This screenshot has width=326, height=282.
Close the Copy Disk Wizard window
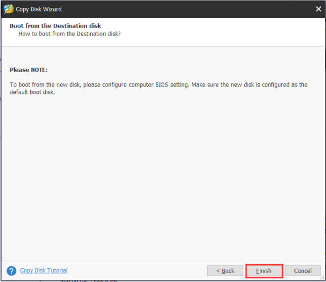318,9
